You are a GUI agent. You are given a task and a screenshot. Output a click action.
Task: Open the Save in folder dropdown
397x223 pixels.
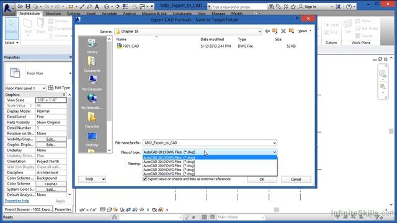(259, 32)
